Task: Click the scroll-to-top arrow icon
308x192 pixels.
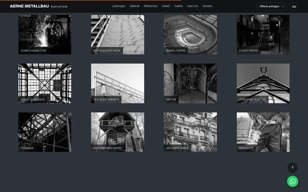Action: click(x=293, y=168)
